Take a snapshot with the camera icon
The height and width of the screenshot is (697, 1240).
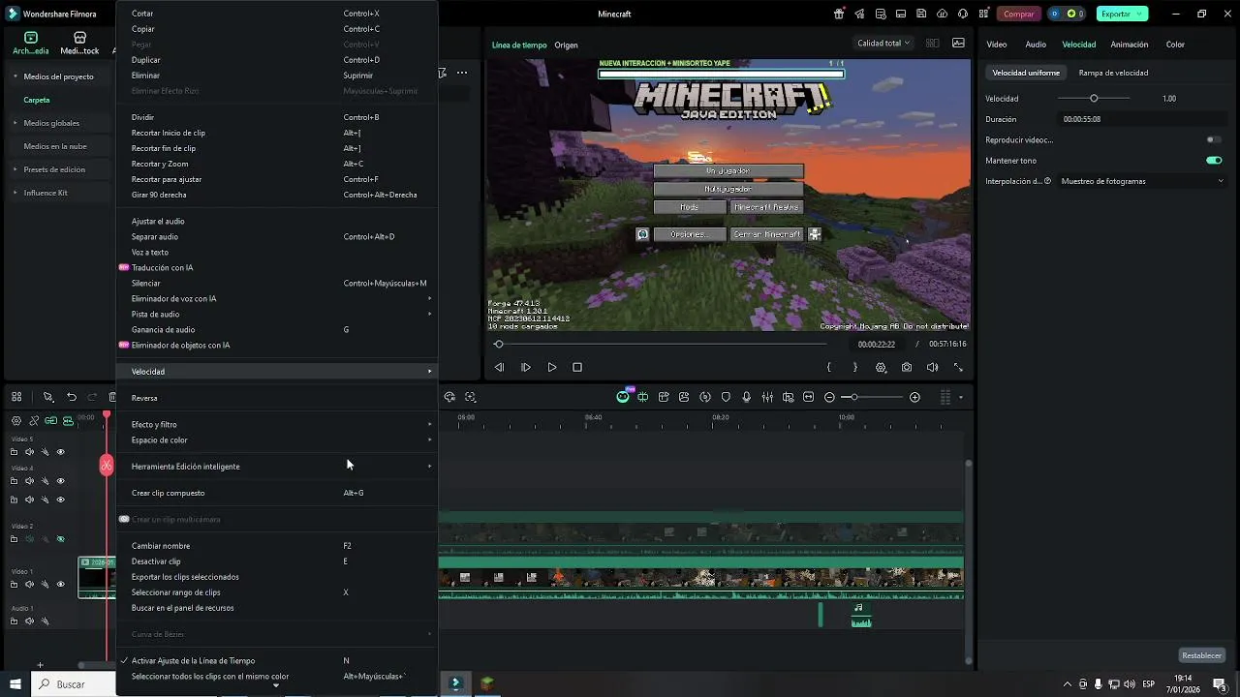coord(906,368)
